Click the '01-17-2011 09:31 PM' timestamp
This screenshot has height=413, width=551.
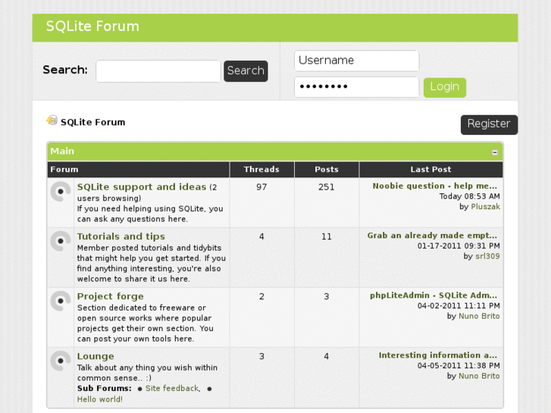459,246
